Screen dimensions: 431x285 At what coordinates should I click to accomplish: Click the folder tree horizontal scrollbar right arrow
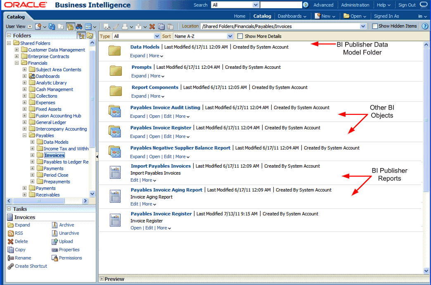(85, 201)
